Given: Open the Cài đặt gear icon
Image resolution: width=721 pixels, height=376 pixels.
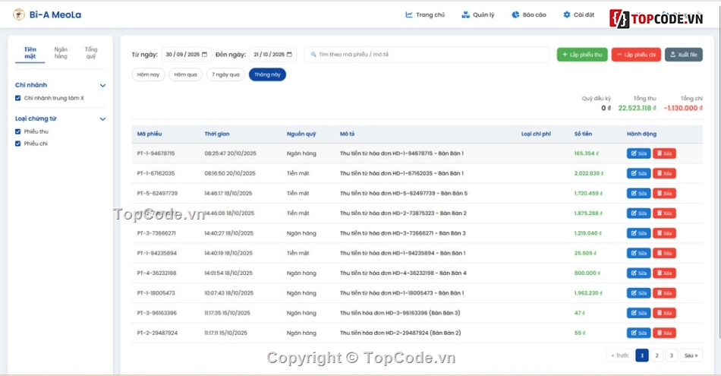Looking at the screenshot, I should (x=566, y=14).
